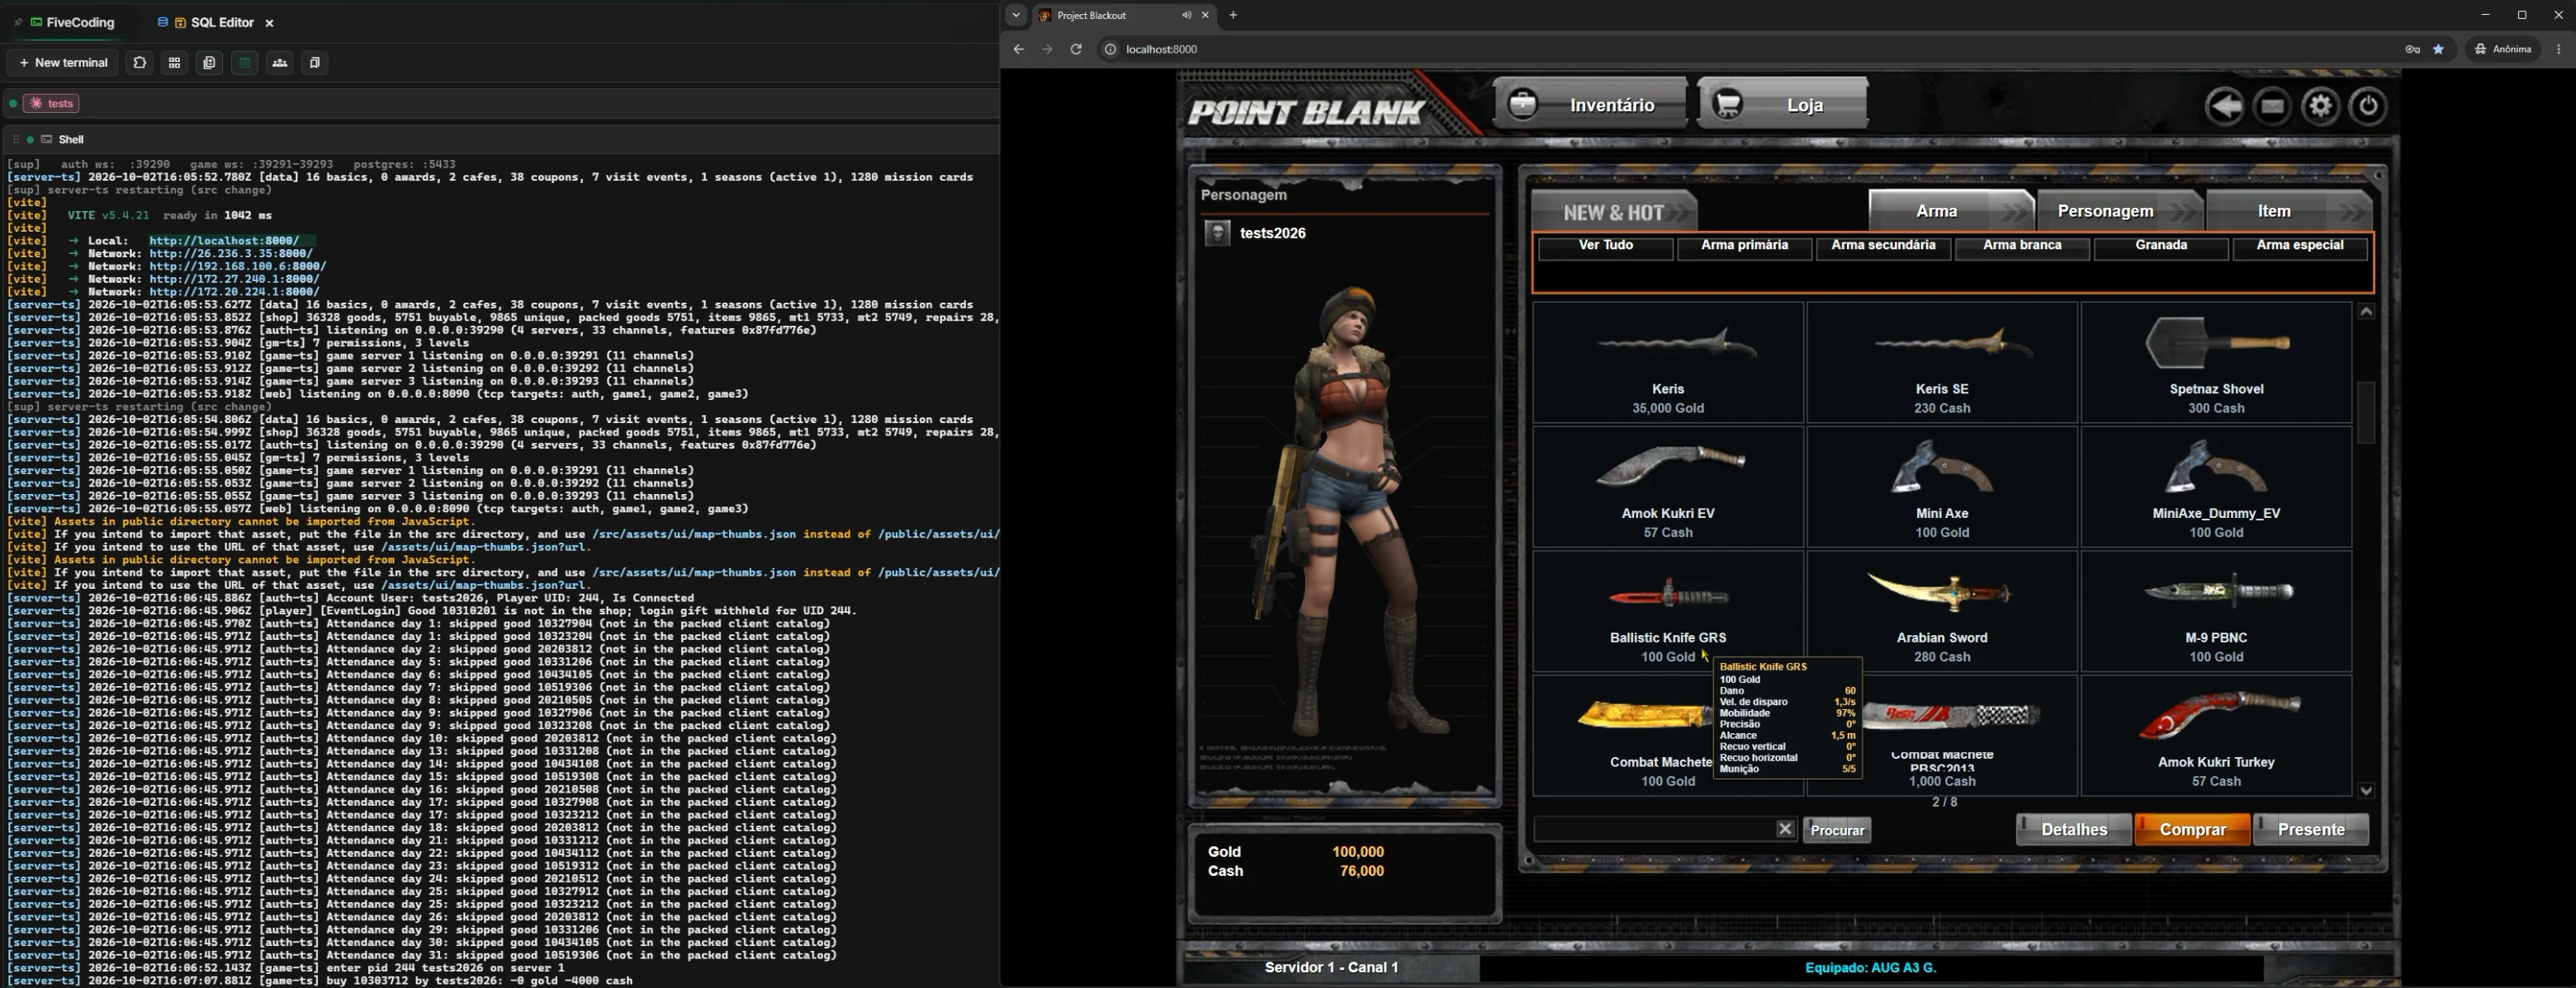
Task: Click the pin icon on FiveCoding tab
Action: click(x=18, y=22)
